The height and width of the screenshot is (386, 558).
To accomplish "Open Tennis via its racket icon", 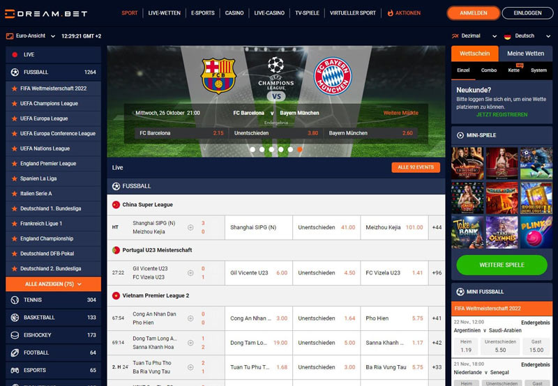I will 15,300.
